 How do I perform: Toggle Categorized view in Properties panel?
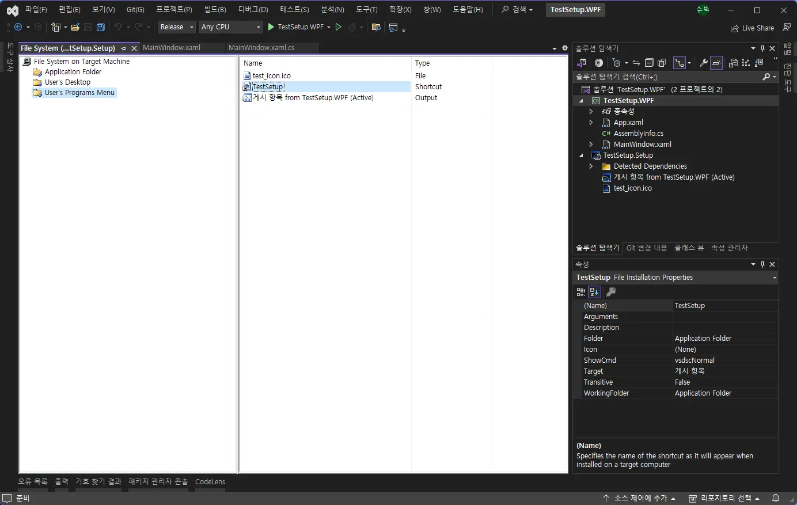(581, 292)
